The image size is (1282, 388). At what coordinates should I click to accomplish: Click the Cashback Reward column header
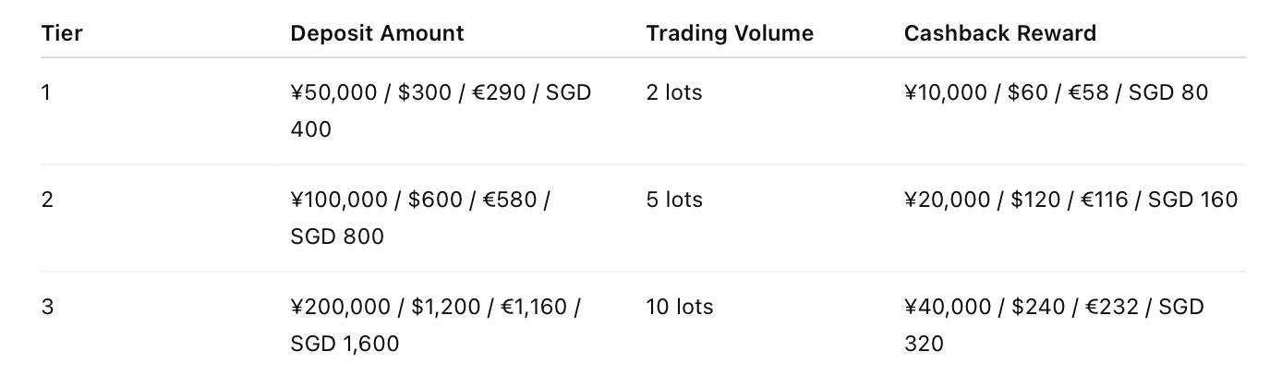click(x=999, y=33)
